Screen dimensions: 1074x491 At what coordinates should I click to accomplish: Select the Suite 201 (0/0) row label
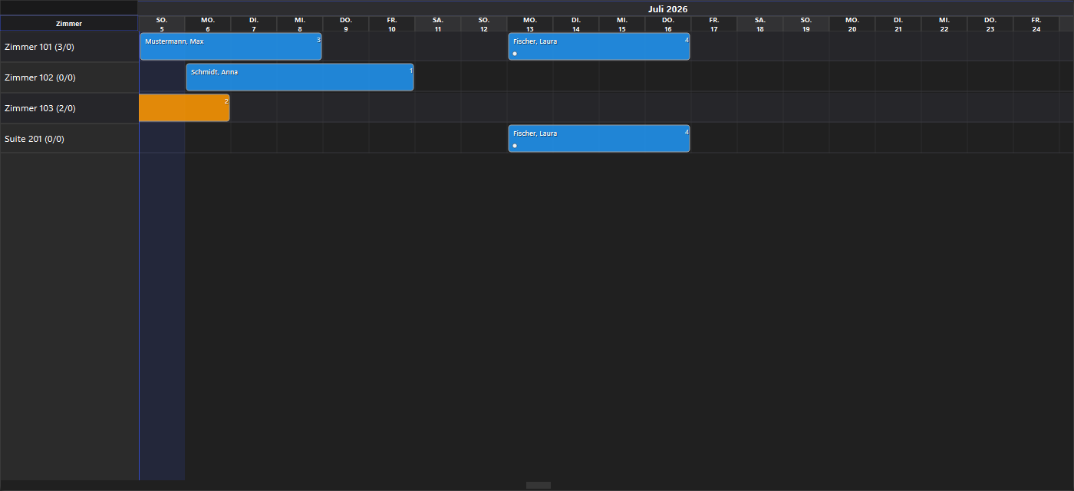69,139
